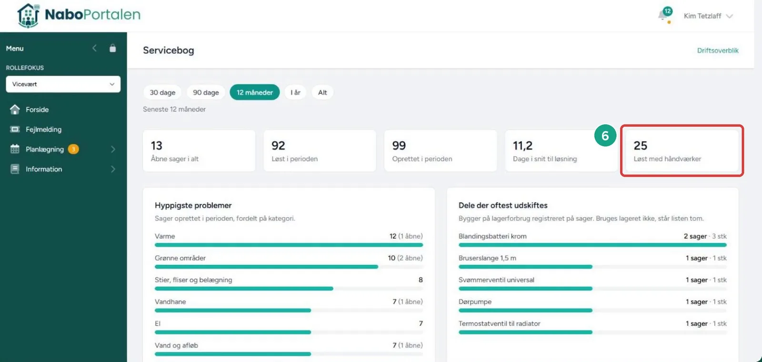Image resolution: width=762 pixels, height=362 pixels.
Task: Click the Vand og afløb label
Action: tap(176, 345)
